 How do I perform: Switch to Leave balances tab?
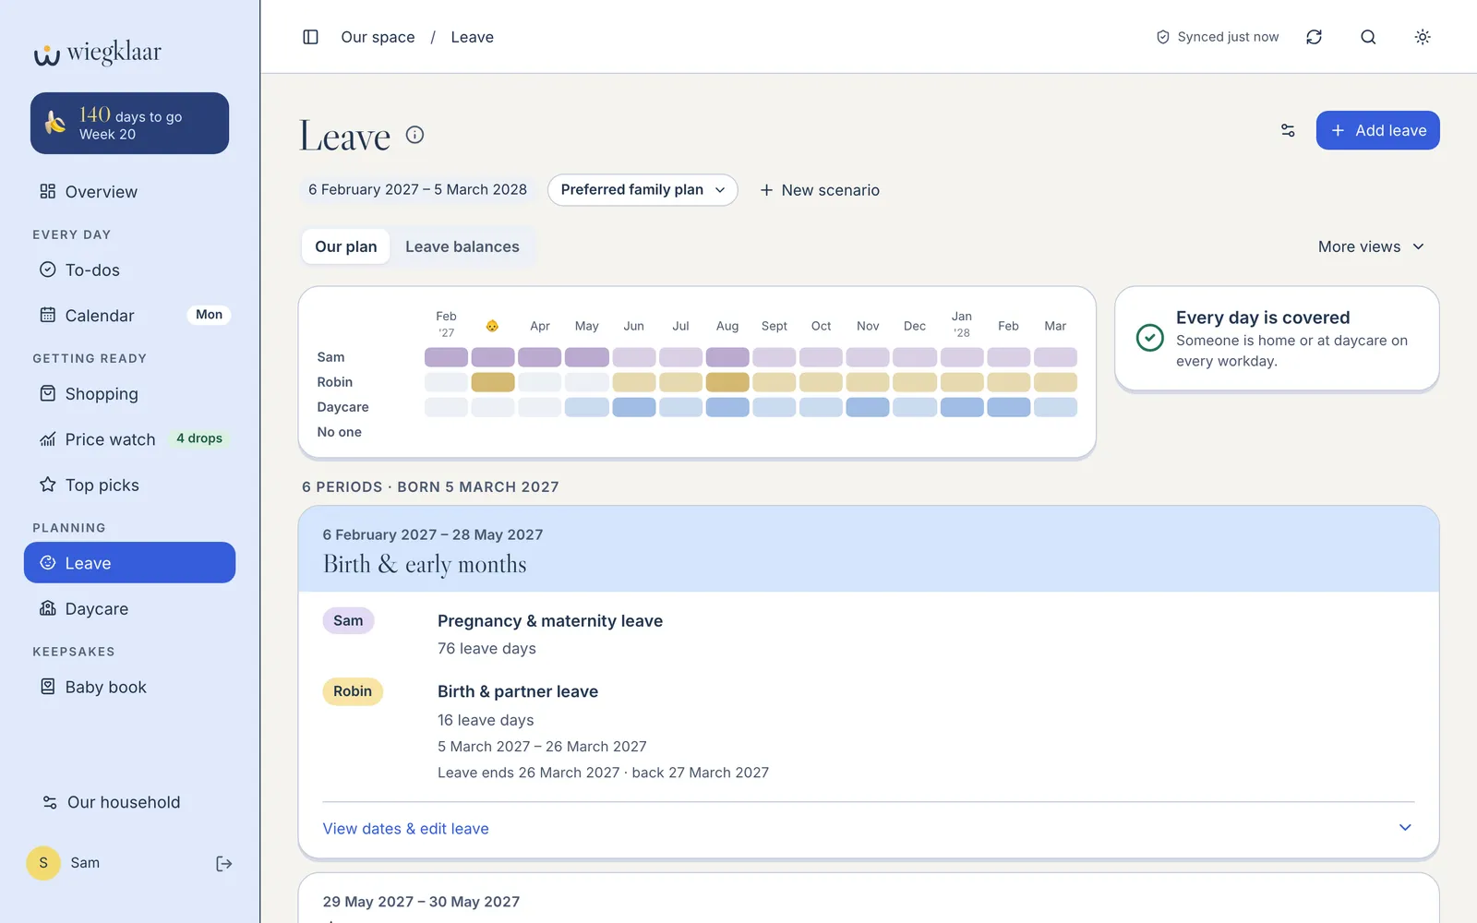tap(462, 246)
